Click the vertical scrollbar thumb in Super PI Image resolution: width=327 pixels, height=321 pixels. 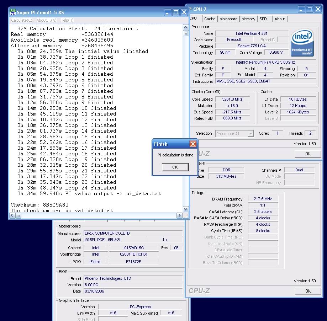point(186,33)
